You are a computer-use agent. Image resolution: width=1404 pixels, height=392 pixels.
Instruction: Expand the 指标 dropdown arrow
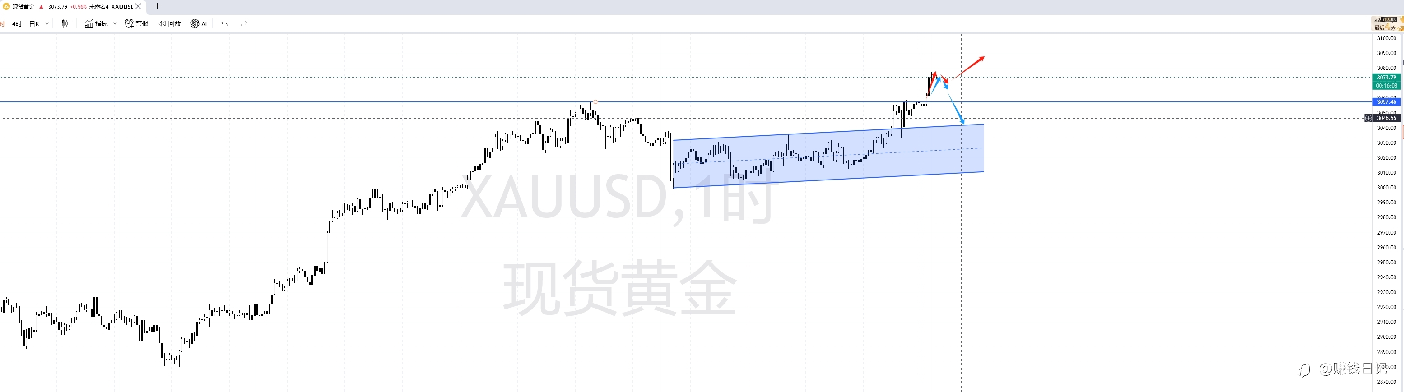[116, 23]
